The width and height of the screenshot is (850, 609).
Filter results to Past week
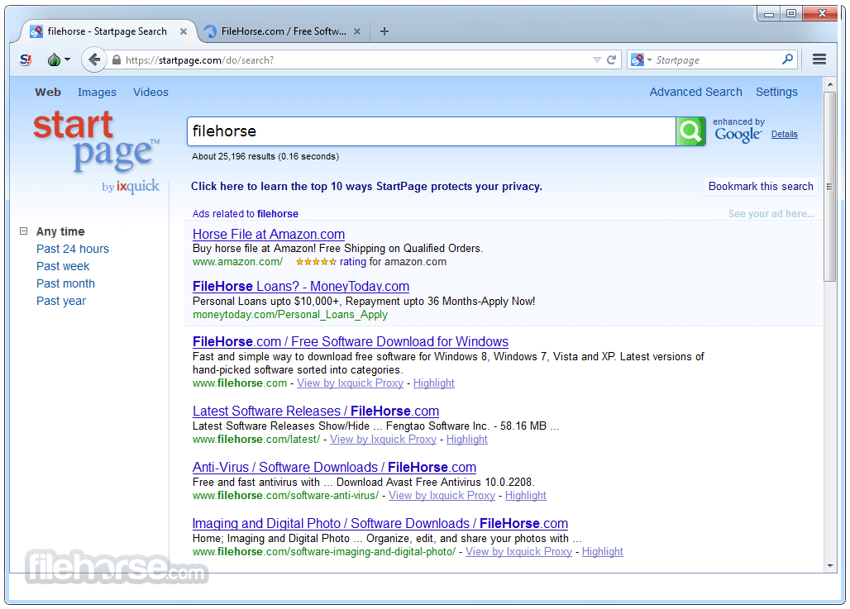[63, 266]
